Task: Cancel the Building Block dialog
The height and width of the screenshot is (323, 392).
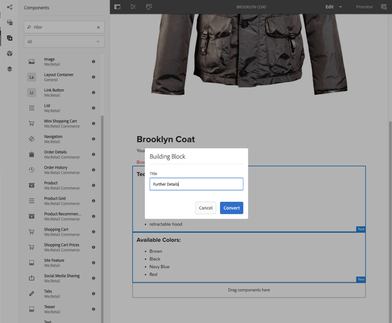Action: coord(205,207)
